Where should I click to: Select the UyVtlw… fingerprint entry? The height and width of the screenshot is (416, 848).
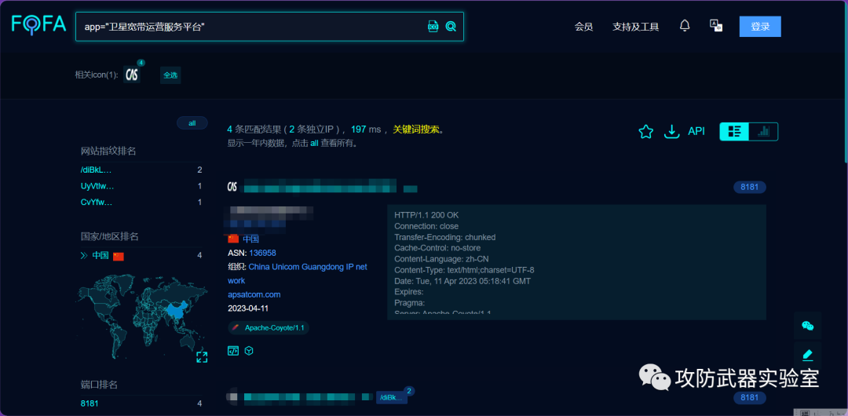(x=97, y=186)
